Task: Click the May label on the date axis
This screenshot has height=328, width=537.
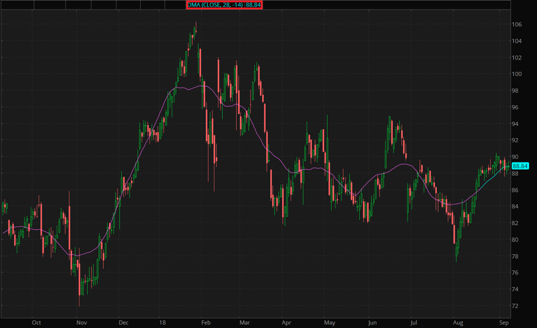Action: pos(329,322)
